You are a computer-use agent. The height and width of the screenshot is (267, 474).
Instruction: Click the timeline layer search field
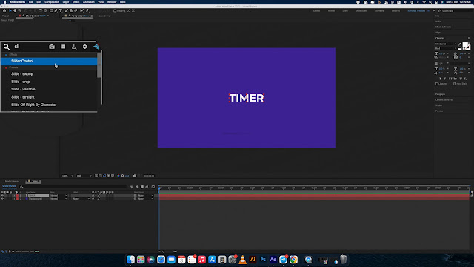coord(73,187)
